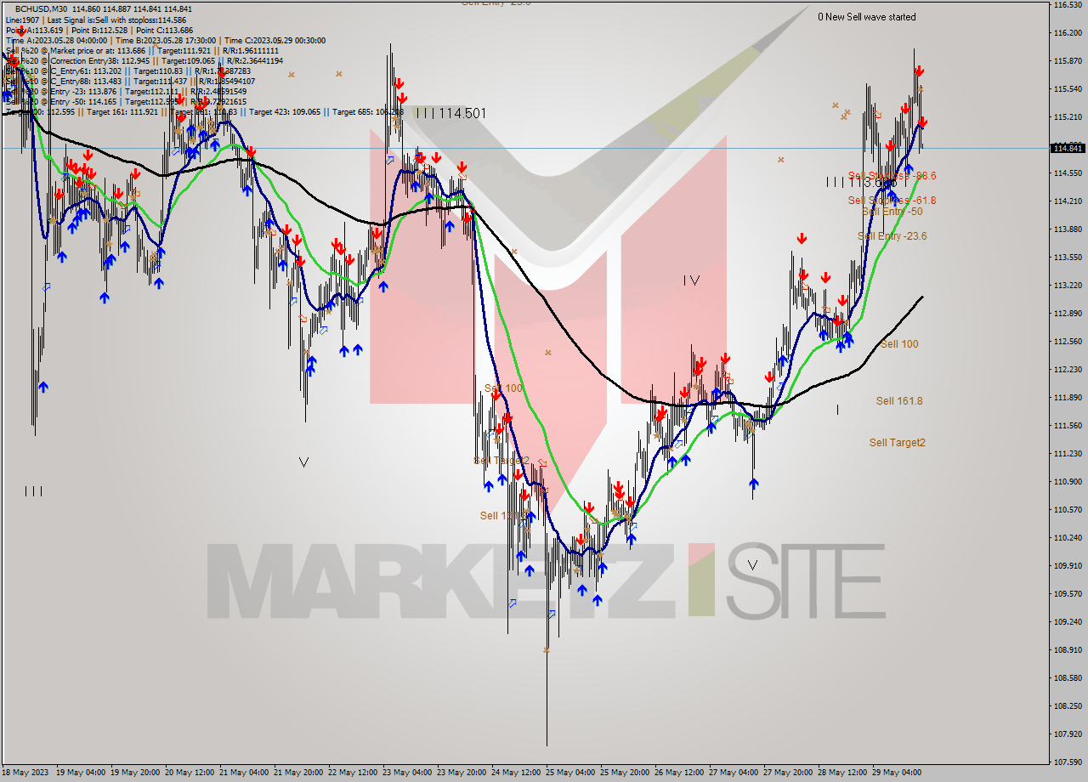Click the 'Target 685' value in info block

click(368, 111)
